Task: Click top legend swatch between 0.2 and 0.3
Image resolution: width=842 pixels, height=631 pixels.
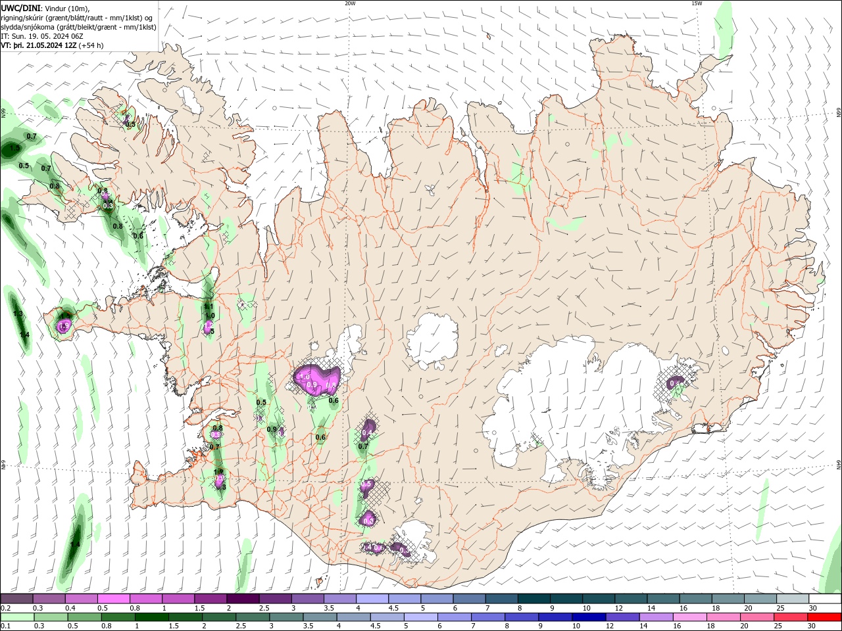Action: [x=16, y=599]
